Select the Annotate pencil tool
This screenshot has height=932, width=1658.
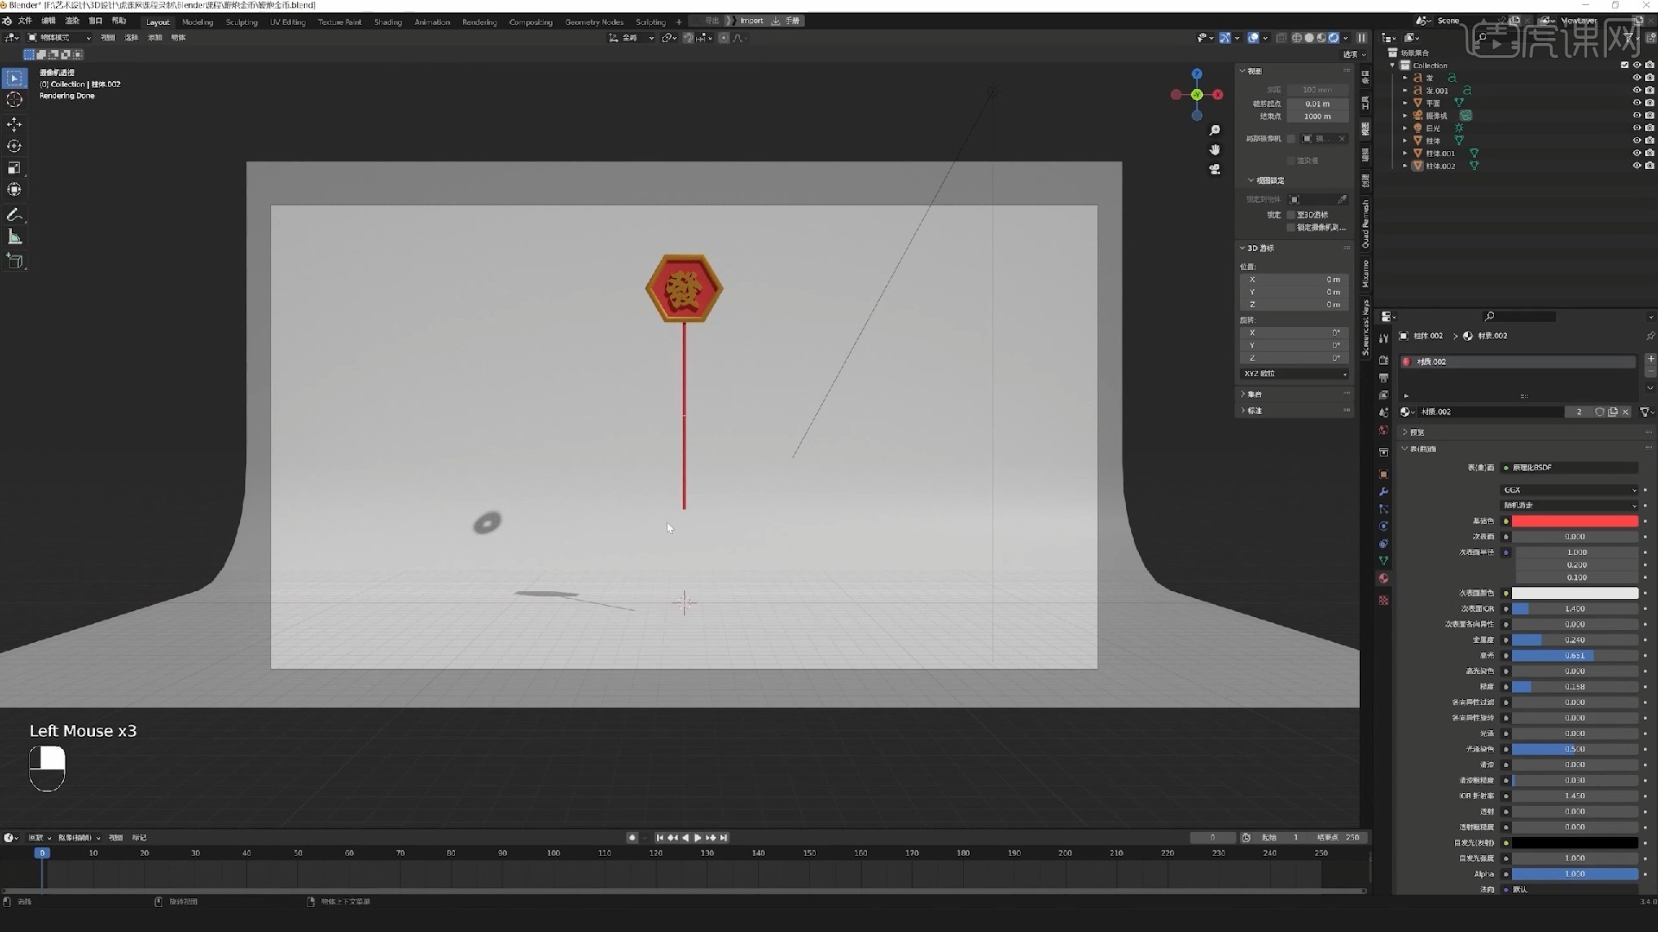pyautogui.click(x=14, y=215)
